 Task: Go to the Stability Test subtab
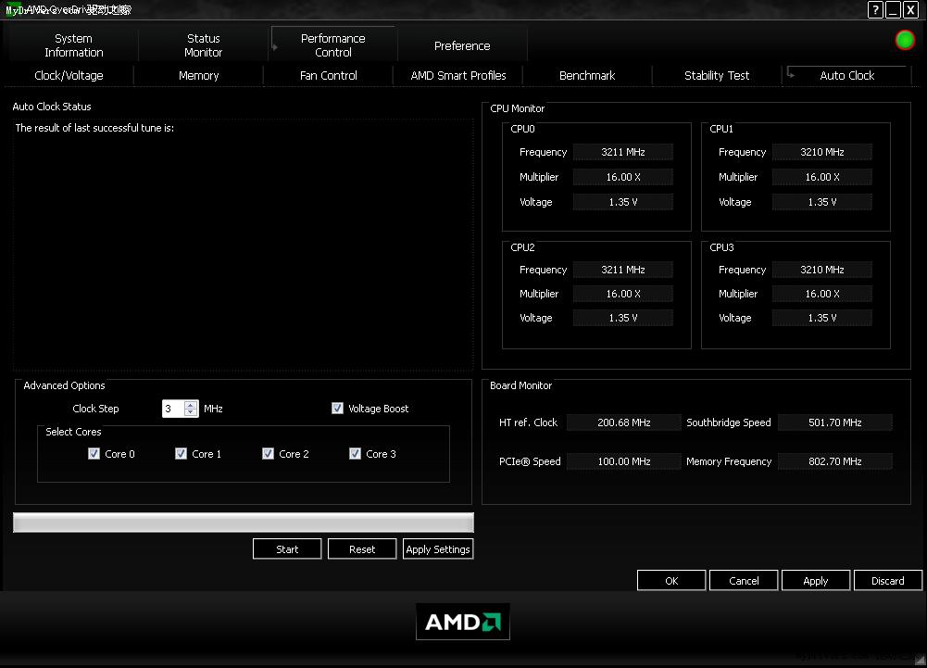pyautogui.click(x=717, y=76)
